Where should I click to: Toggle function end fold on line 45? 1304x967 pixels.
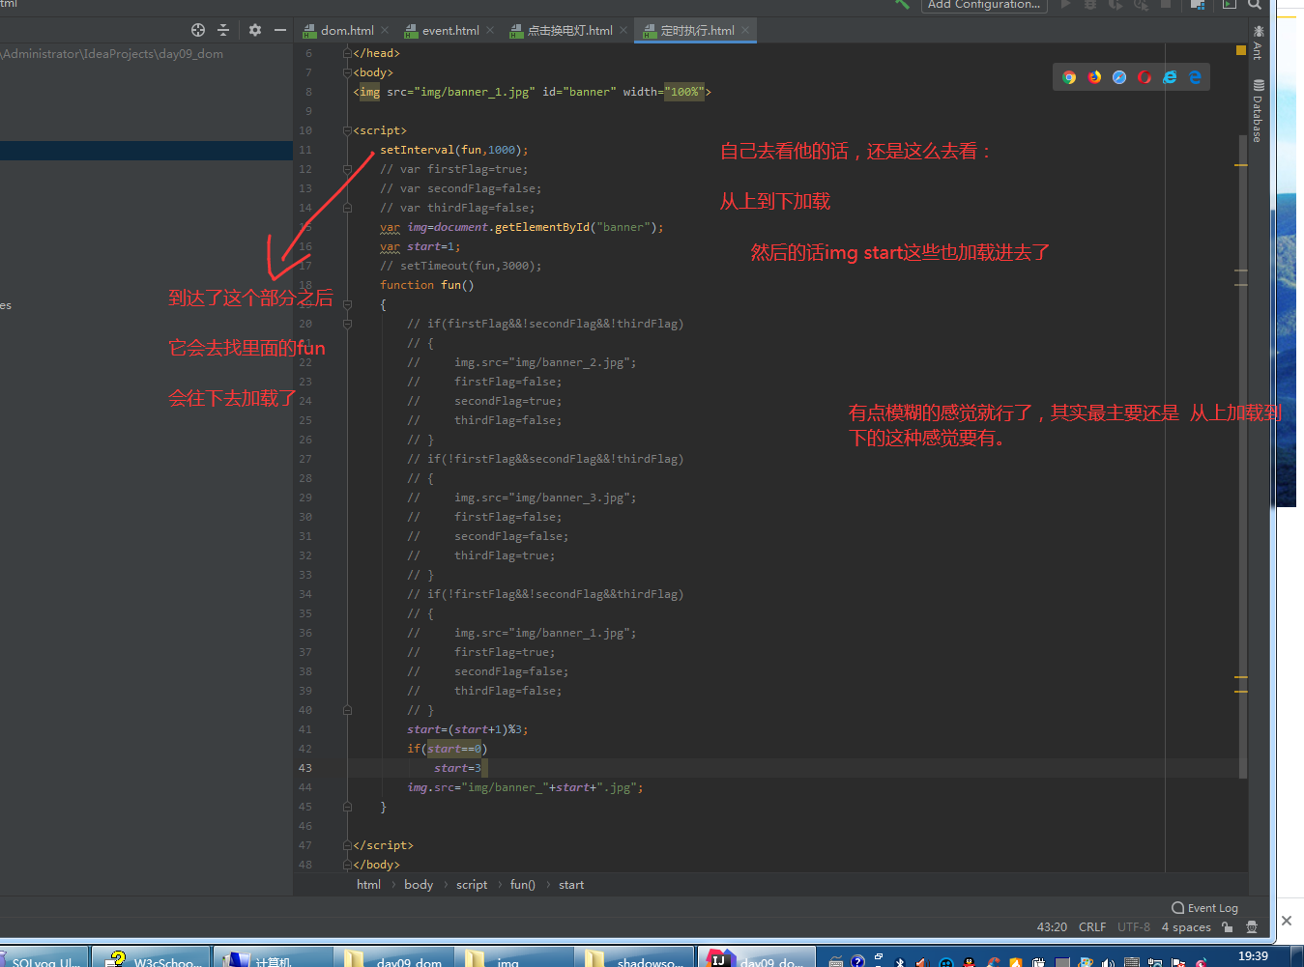tap(347, 807)
